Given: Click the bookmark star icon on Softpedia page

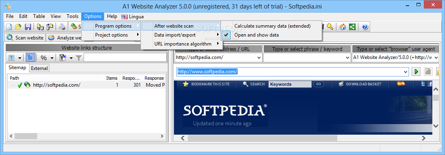Looking at the screenshot, I should click(x=186, y=84).
